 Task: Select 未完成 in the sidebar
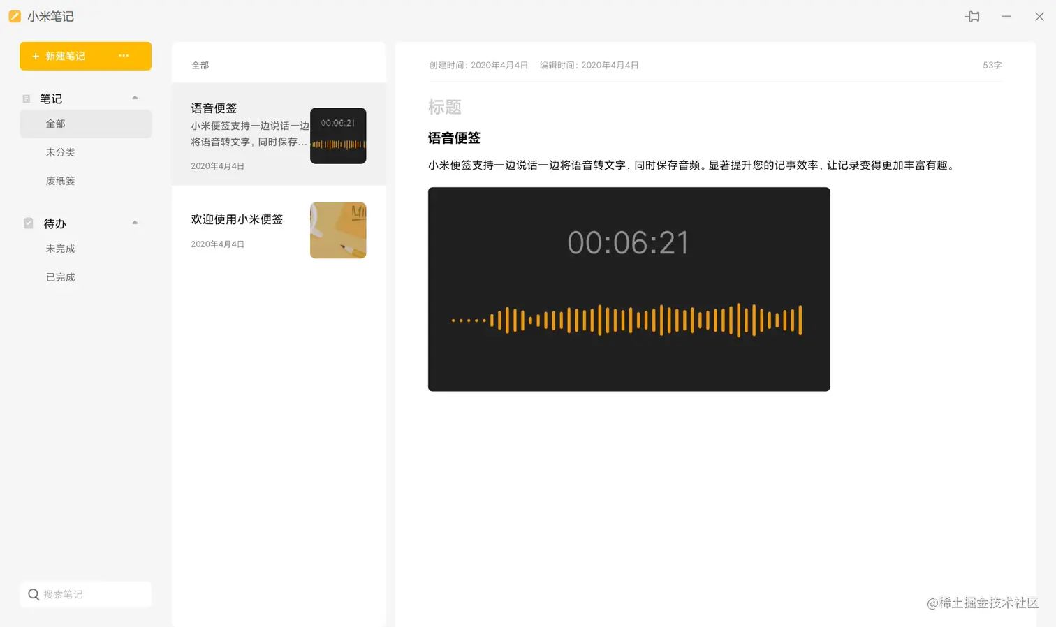pyautogui.click(x=60, y=248)
